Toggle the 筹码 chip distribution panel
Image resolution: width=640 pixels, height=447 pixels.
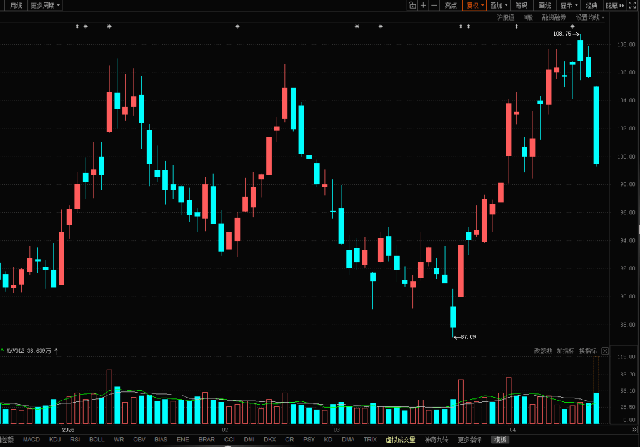[521, 6]
